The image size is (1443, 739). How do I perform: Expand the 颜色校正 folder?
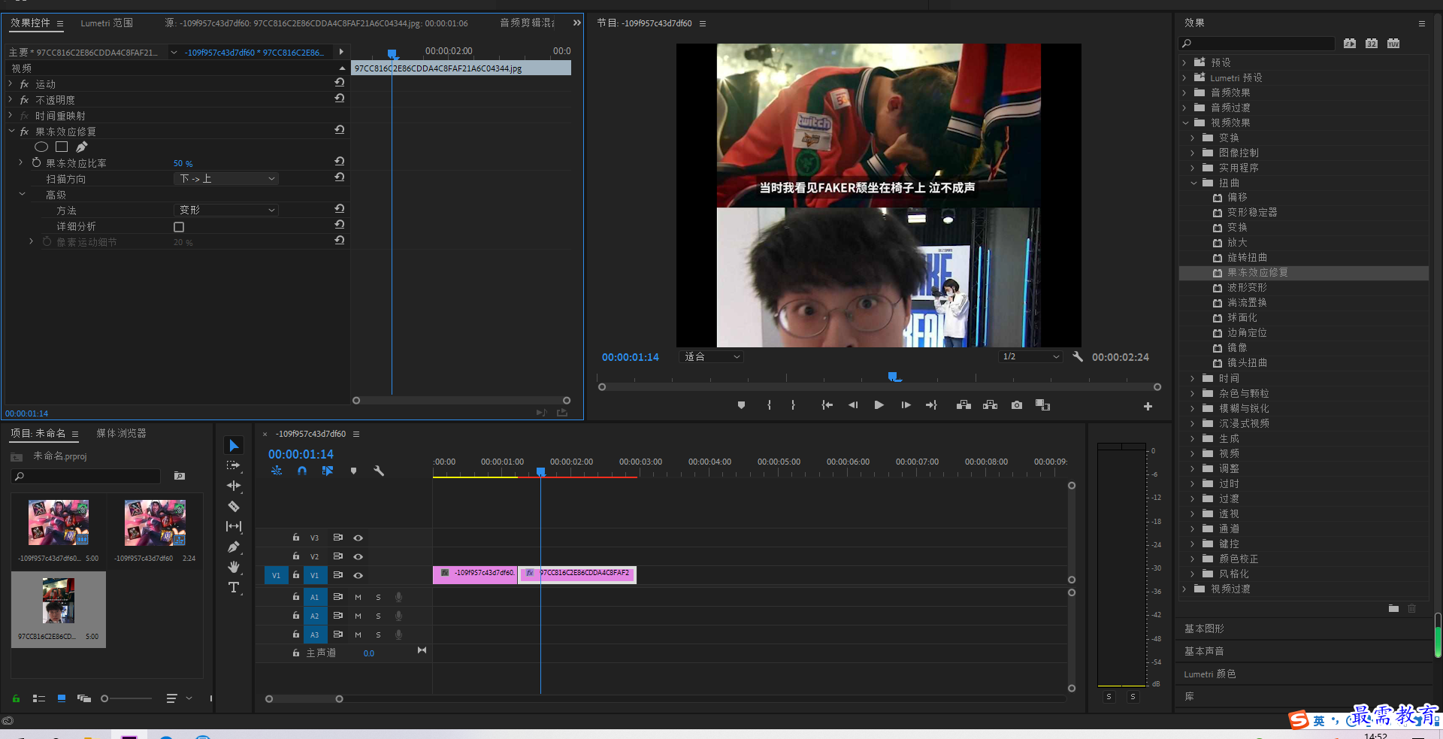(x=1193, y=559)
